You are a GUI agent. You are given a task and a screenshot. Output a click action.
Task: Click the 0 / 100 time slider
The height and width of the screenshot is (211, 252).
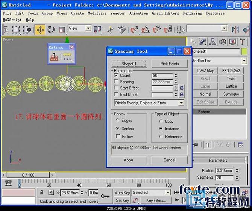(28, 175)
